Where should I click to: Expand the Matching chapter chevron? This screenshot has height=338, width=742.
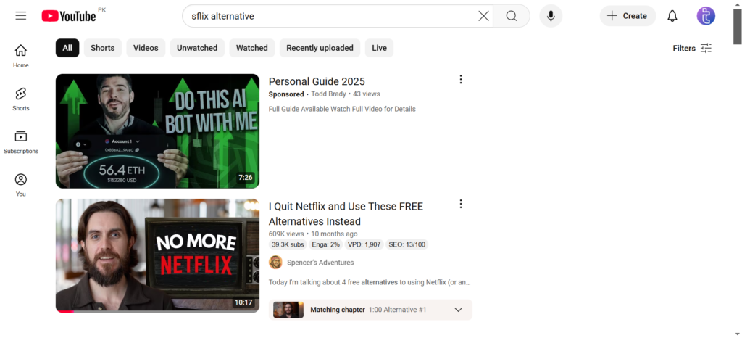(458, 310)
